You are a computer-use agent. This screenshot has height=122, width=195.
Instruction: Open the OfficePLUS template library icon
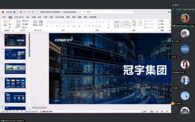(35, 23)
